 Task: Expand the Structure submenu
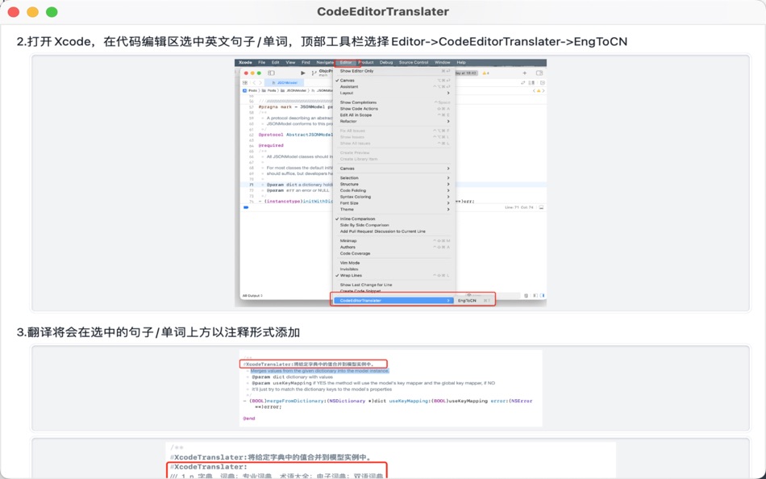[393, 185]
